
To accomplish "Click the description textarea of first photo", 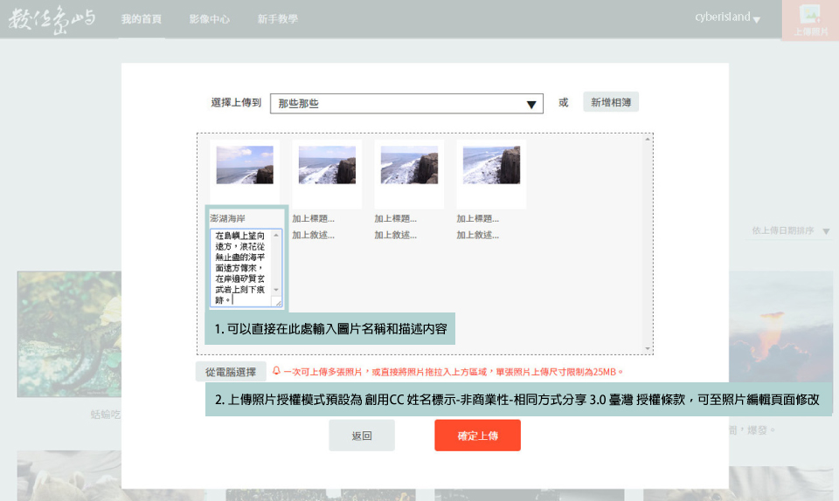I will (x=240, y=266).
